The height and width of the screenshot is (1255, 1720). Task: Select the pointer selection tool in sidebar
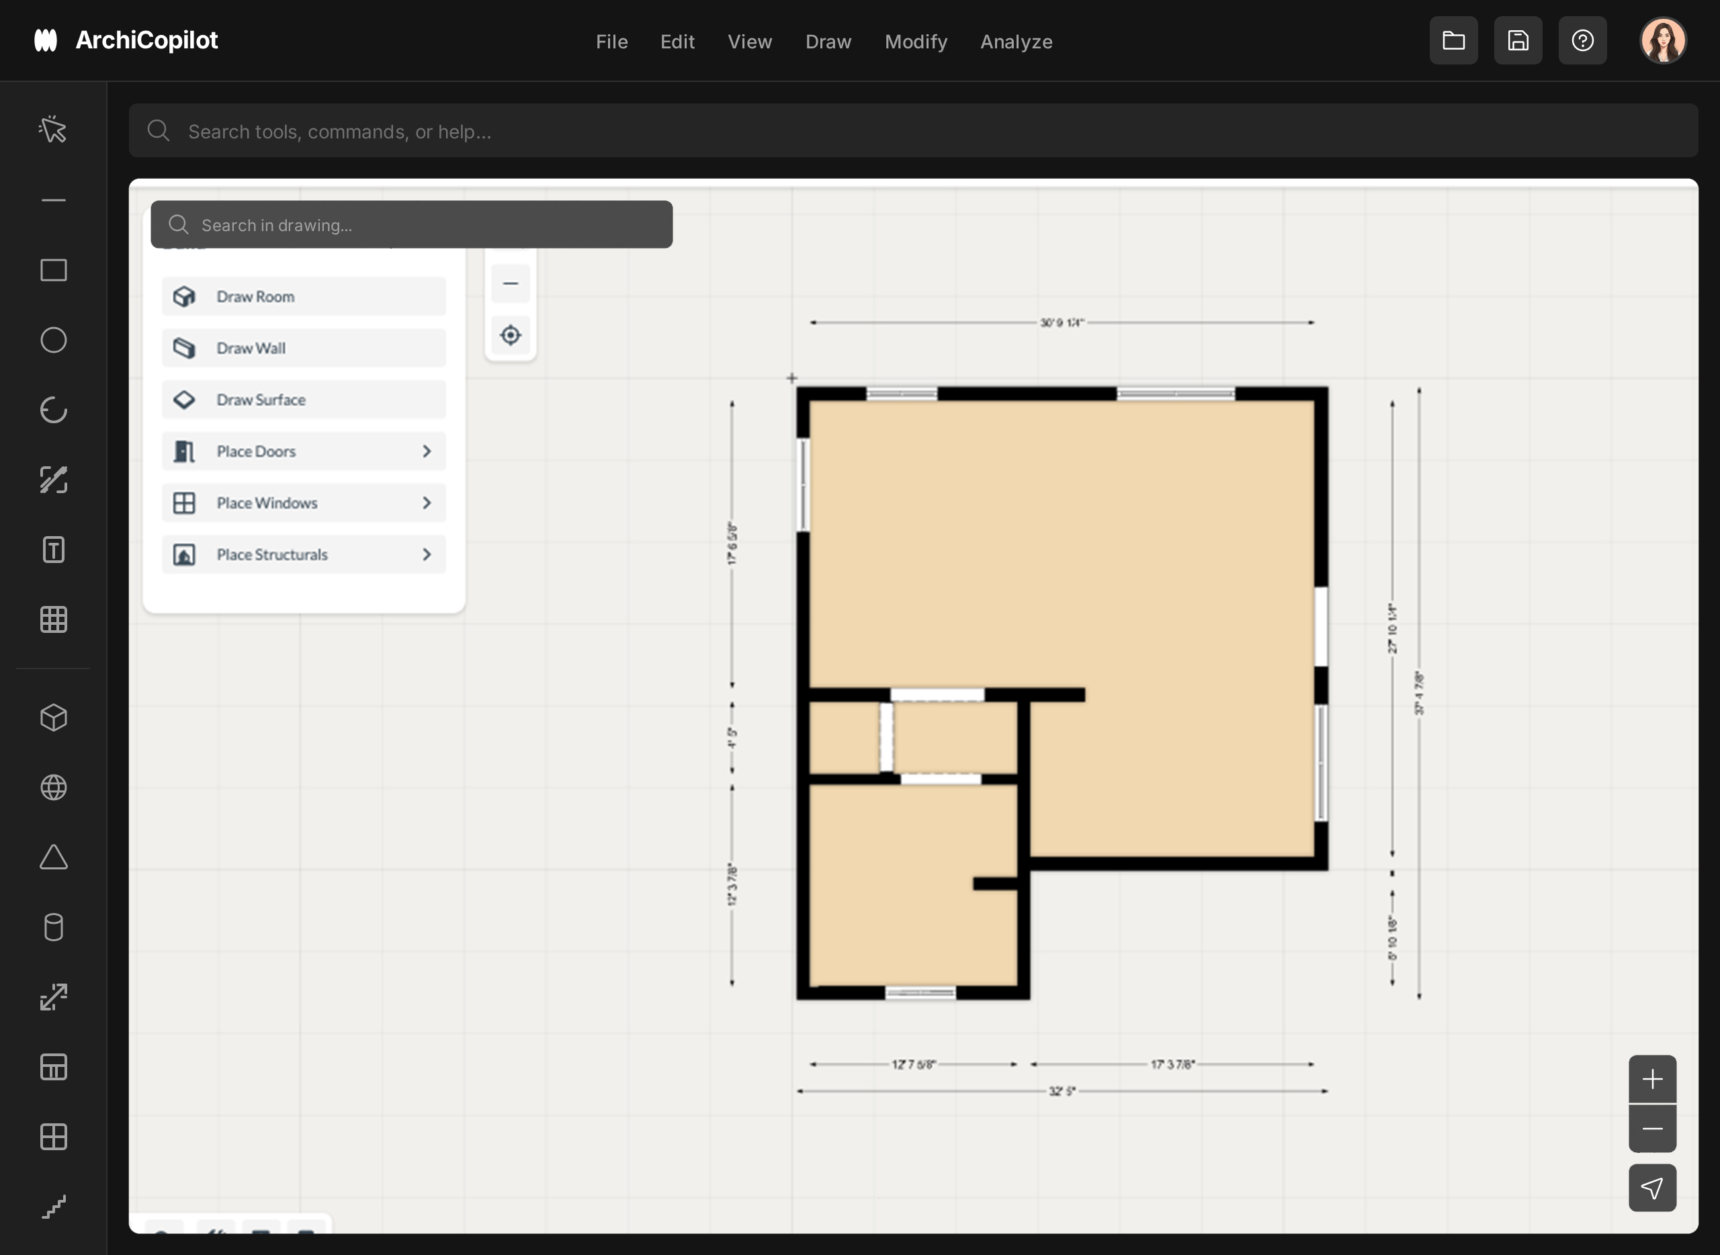click(x=53, y=130)
